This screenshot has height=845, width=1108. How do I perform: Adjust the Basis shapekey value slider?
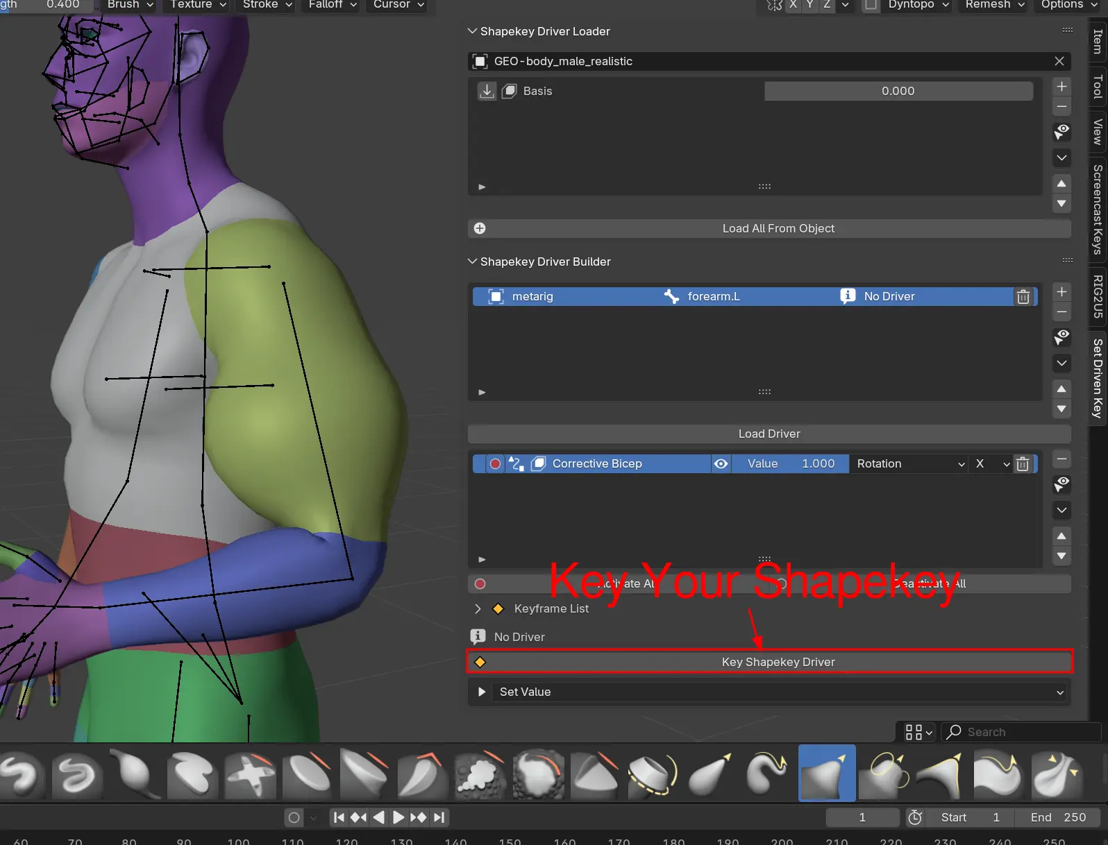(898, 92)
